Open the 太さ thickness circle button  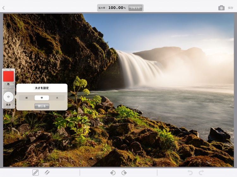pos(9,97)
